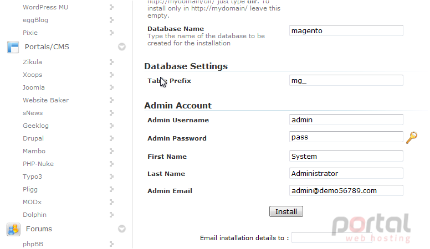Select Drupal in the sidebar
This screenshot has width=430, height=249.
(x=33, y=138)
